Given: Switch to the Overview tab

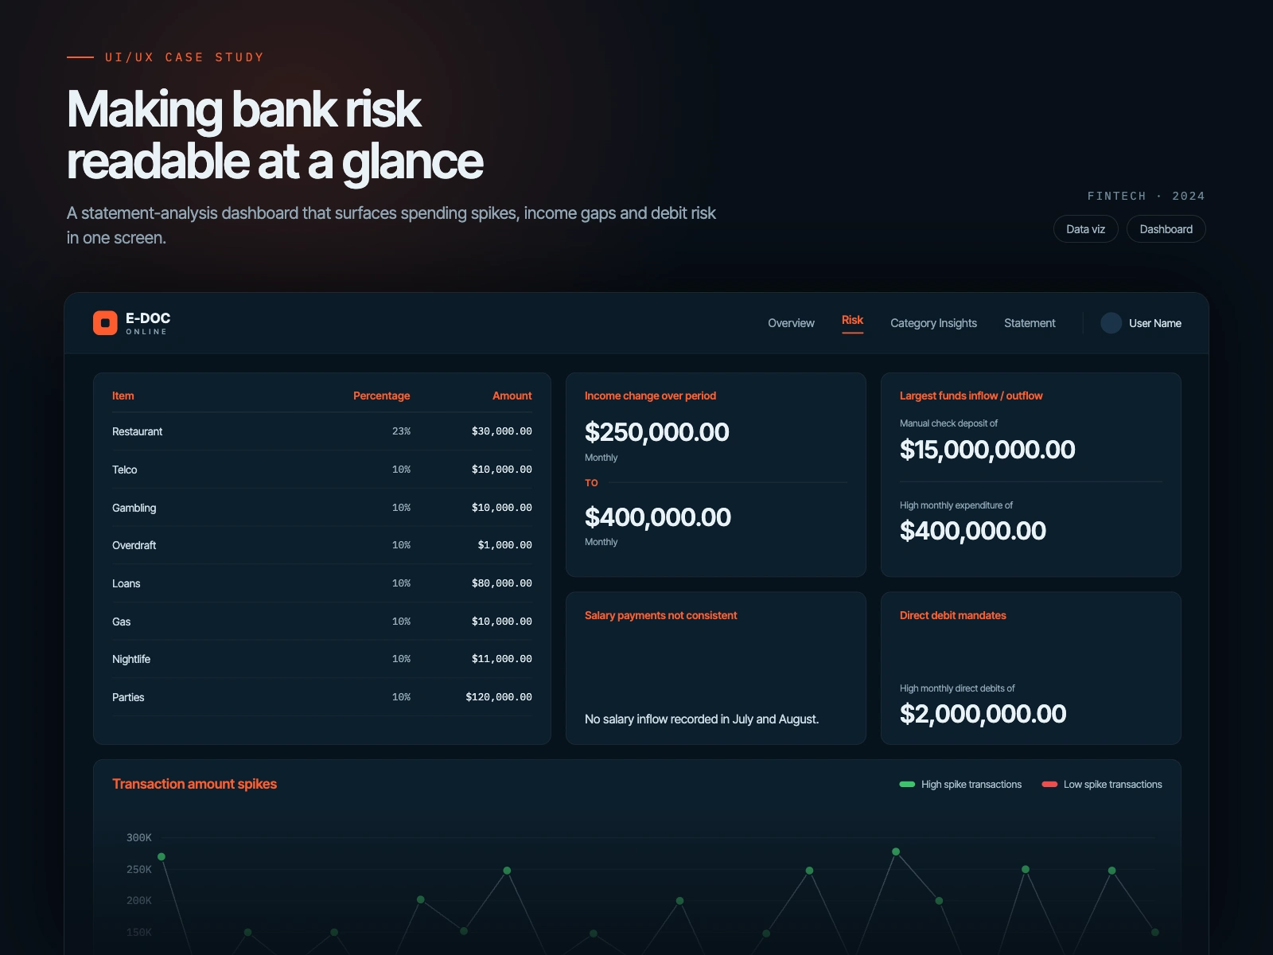Looking at the screenshot, I should click(791, 323).
